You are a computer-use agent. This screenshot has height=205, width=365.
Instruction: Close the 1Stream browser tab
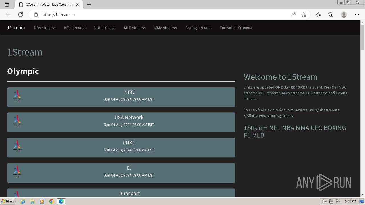point(77,5)
